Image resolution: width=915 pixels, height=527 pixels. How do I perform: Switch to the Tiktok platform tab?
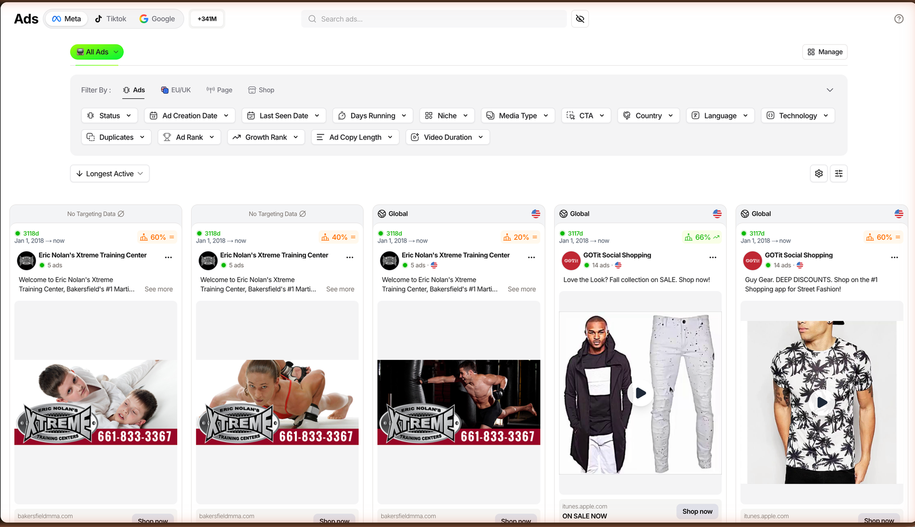(110, 19)
